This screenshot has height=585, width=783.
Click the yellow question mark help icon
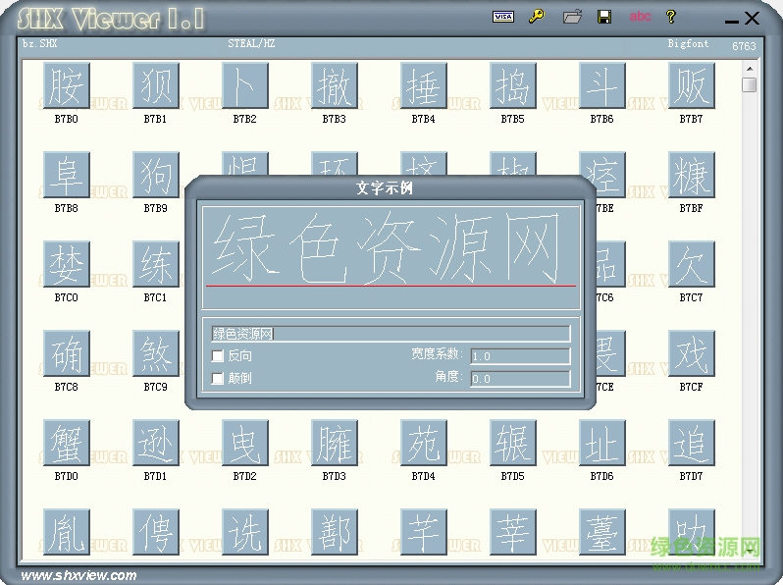click(x=671, y=17)
